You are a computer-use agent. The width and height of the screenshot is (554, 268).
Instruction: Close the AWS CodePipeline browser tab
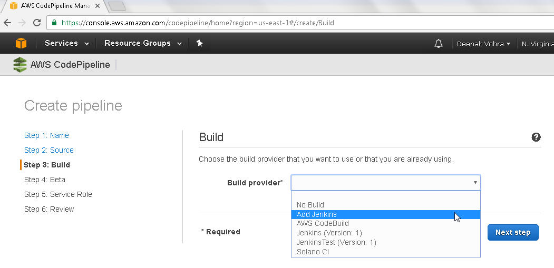pos(98,6)
